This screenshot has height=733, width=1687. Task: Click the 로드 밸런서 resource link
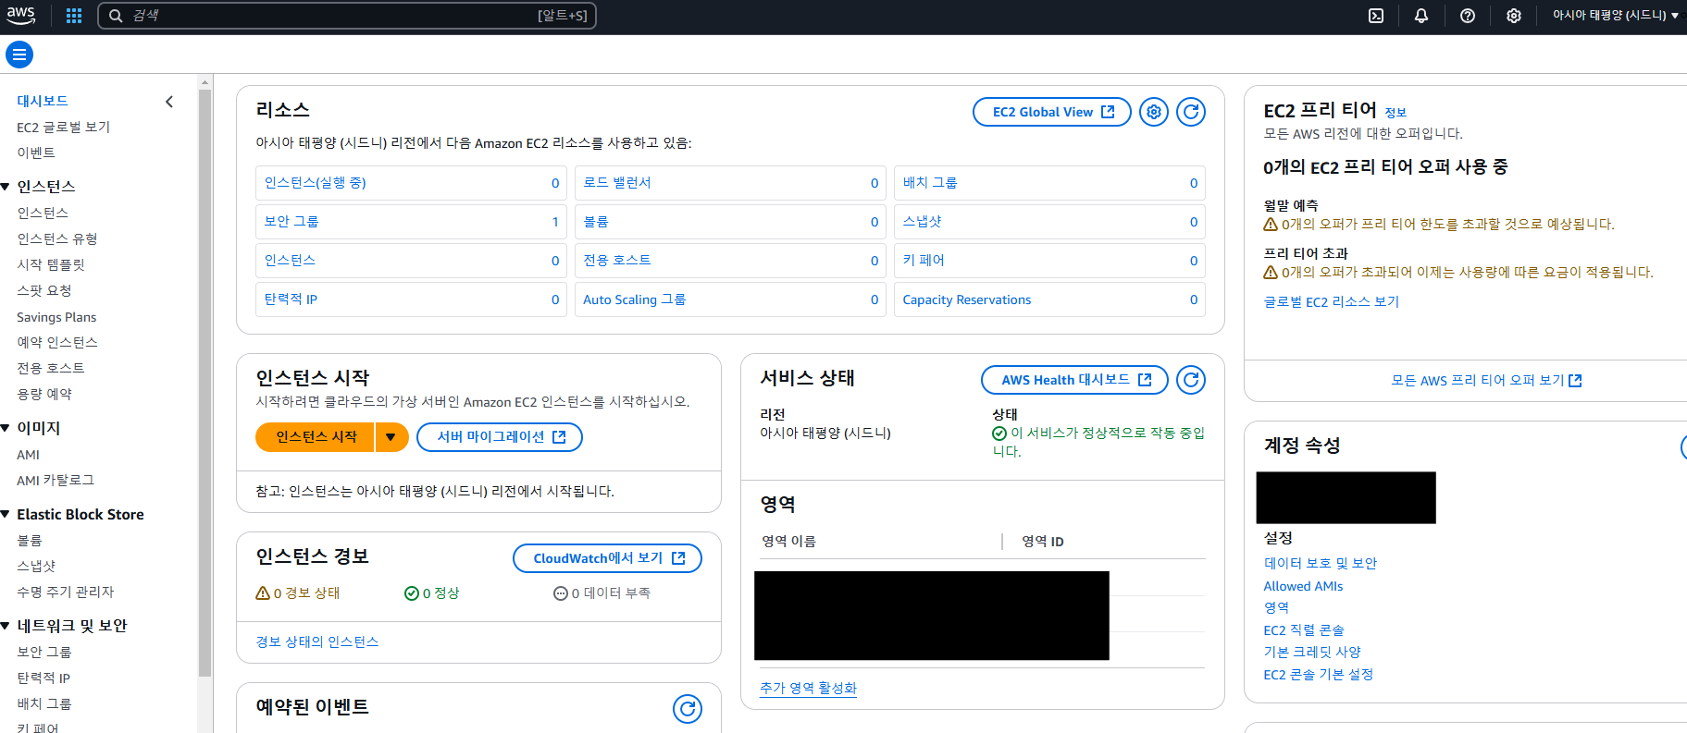[617, 183]
